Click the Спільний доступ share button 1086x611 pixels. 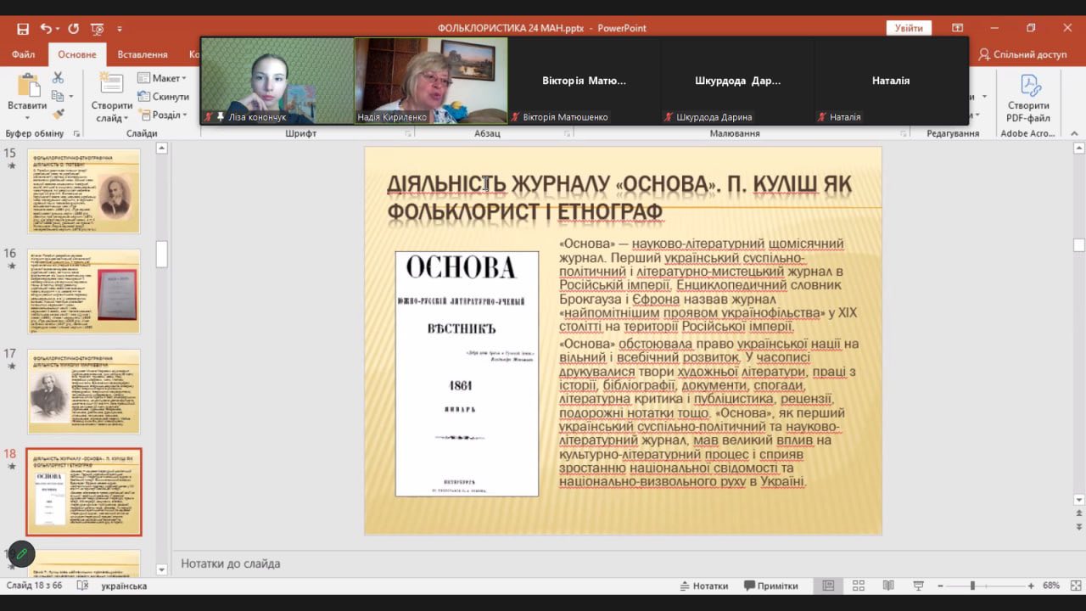click(1022, 54)
